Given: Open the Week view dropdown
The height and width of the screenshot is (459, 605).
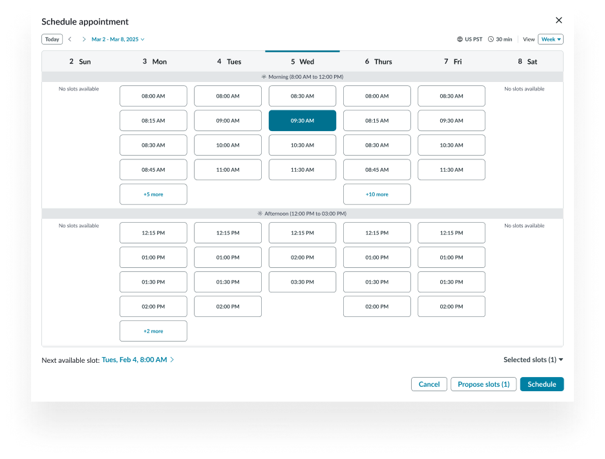Looking at the screenshot, I should [550, 39].
